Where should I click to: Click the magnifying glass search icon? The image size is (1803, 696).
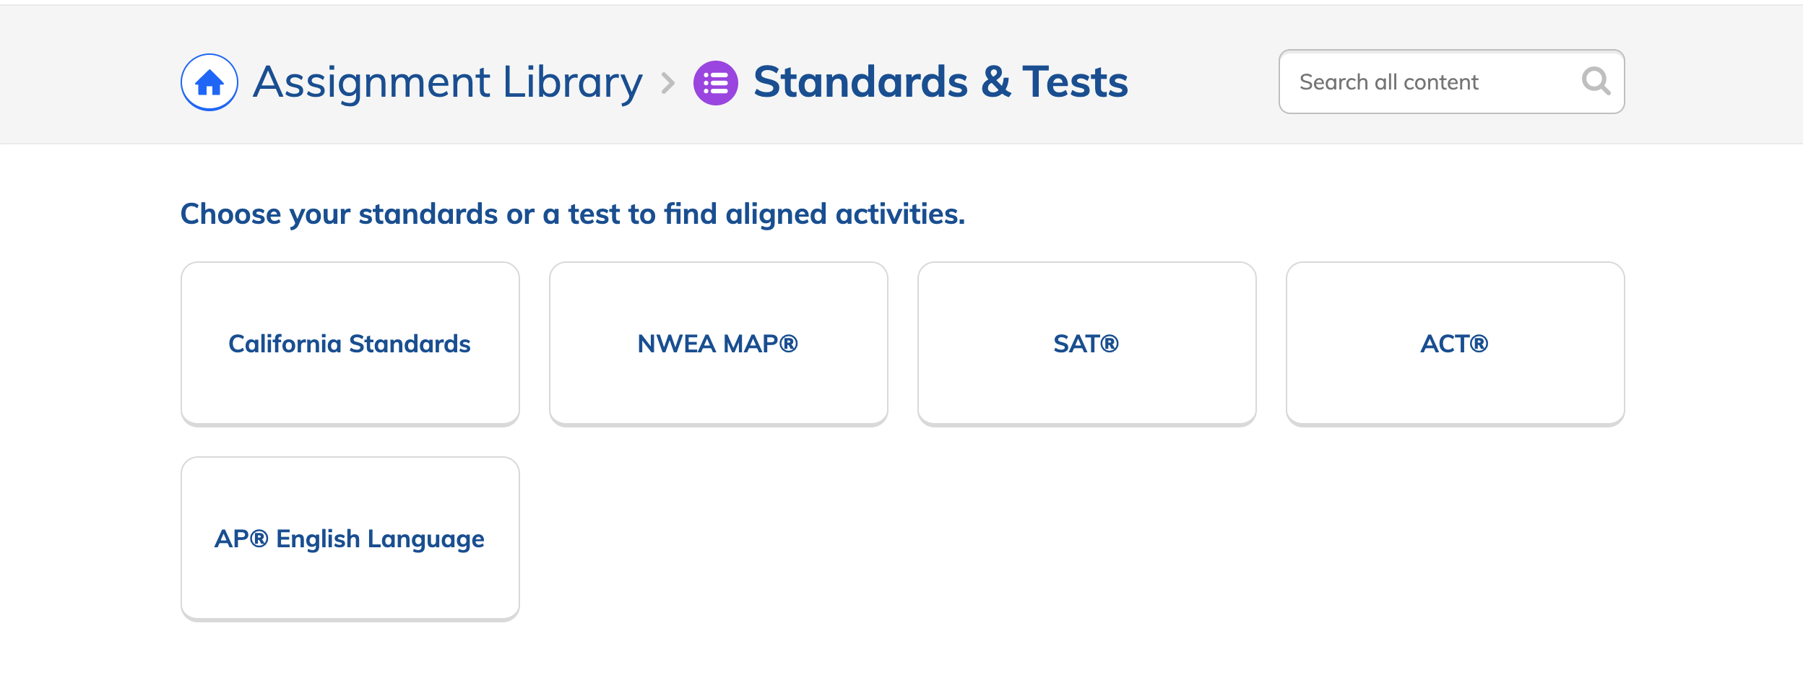point(1596,82)
